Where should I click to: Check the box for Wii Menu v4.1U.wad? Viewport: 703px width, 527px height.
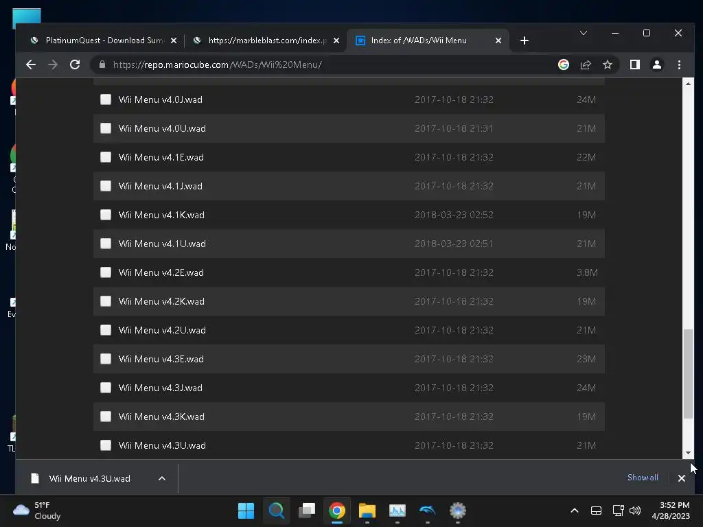point(106,244)
